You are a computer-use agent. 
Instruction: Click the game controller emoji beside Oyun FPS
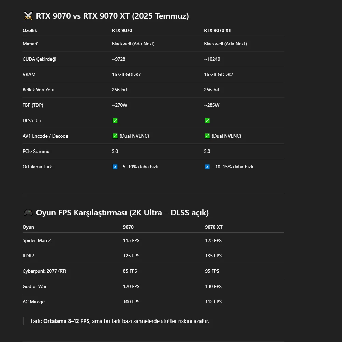pos(28,213)
